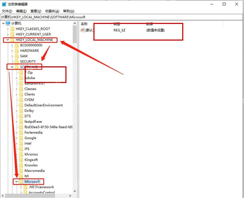
Task: Click the 计算机 computer icon
Action: [8, 23]
